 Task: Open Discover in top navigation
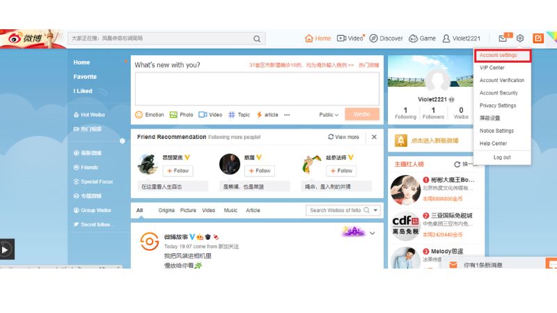click(386, 38)
